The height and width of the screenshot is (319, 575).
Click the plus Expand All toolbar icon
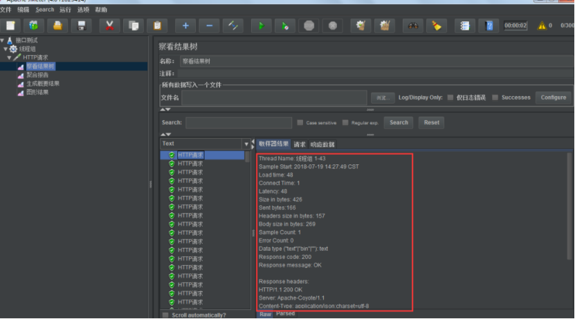pyautogui.click(x=185, y=26)
